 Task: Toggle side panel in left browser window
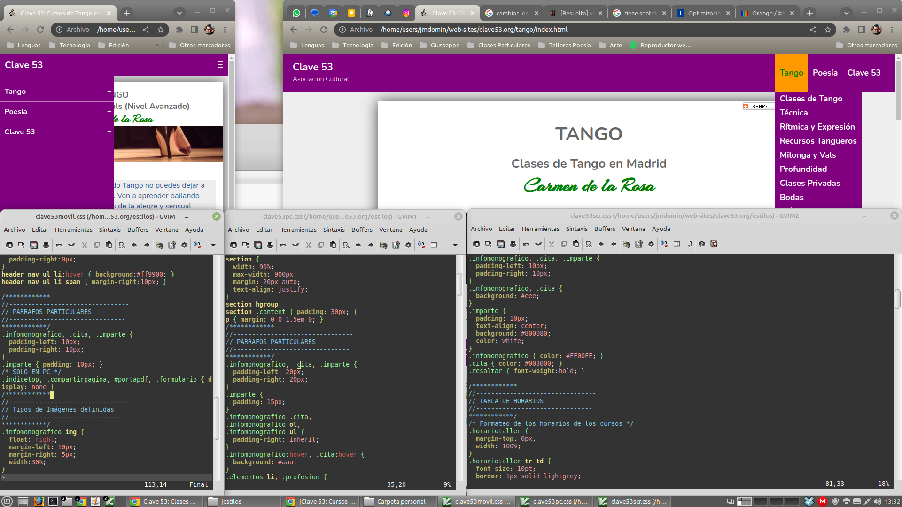[x=194, y=30]
